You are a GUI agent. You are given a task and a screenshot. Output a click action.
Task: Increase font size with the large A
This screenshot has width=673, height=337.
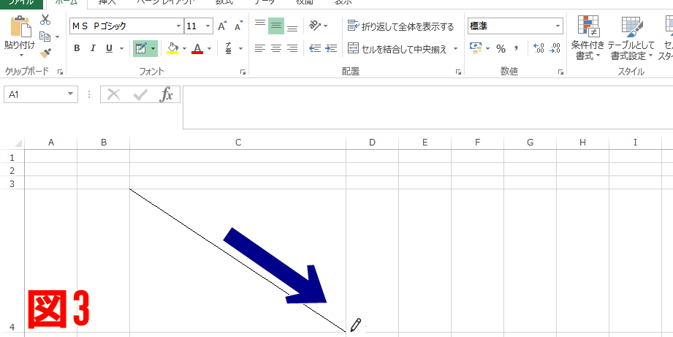tap(222, 26)
